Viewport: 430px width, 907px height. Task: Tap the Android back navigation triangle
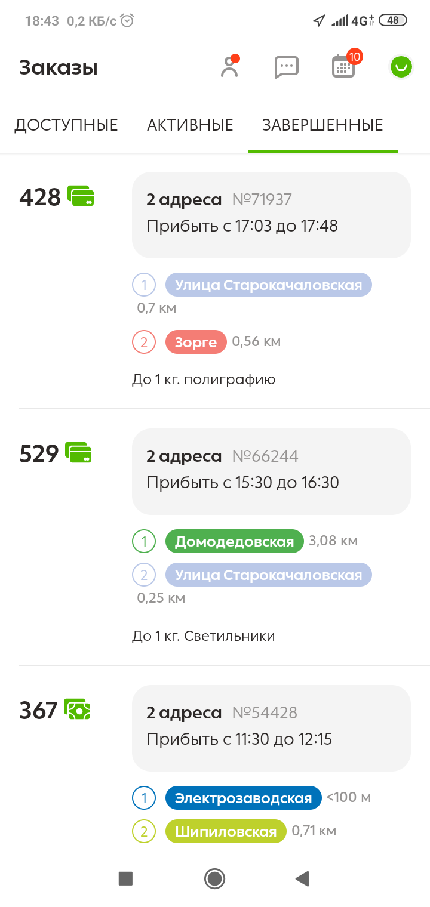pos(302,878)
